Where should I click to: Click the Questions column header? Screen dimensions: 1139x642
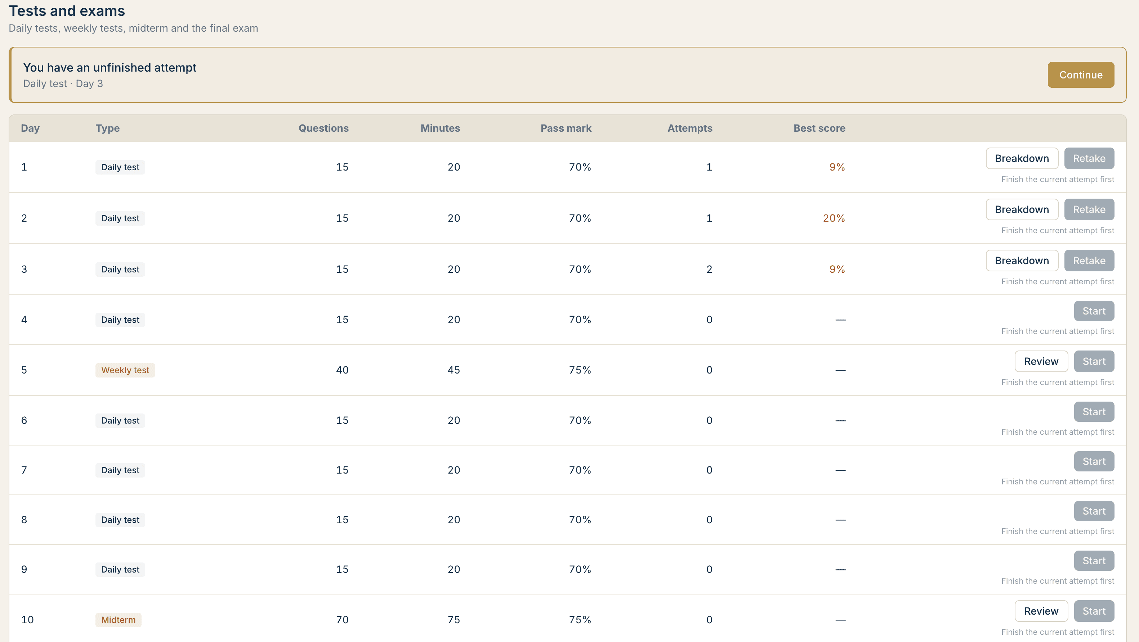click(x=323, y=128)
